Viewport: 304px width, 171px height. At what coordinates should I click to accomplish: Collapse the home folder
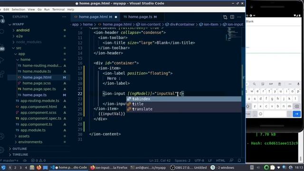(25, 59)
